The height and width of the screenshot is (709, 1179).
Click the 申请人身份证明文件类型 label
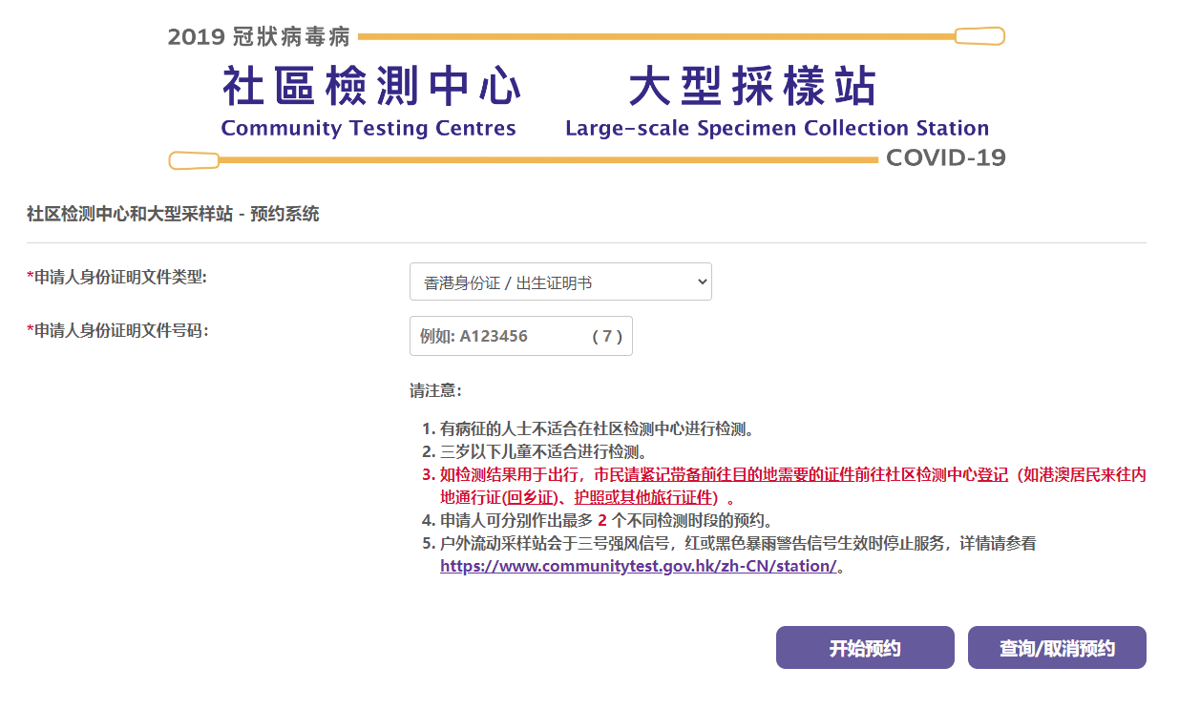tap(117, 277)
